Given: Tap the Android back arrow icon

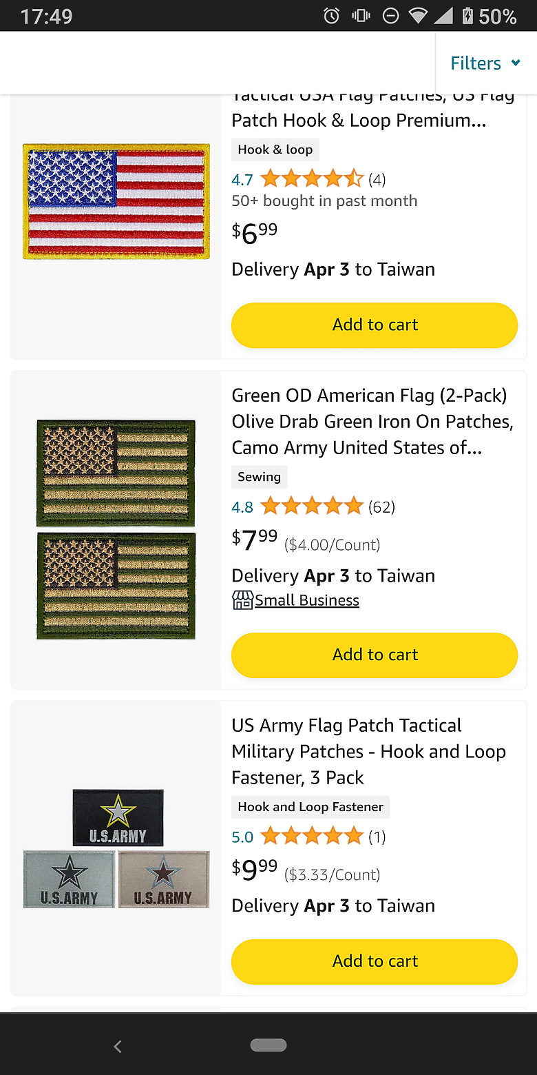Looking at the screenshot, I should pos(118,1046).
